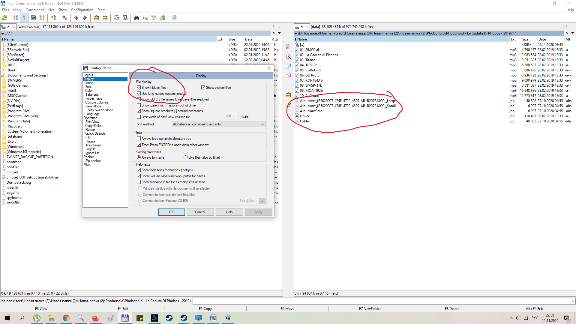Enable thumbnail view toolbar icon
This screenshot has width=576, height=324.
33,18
